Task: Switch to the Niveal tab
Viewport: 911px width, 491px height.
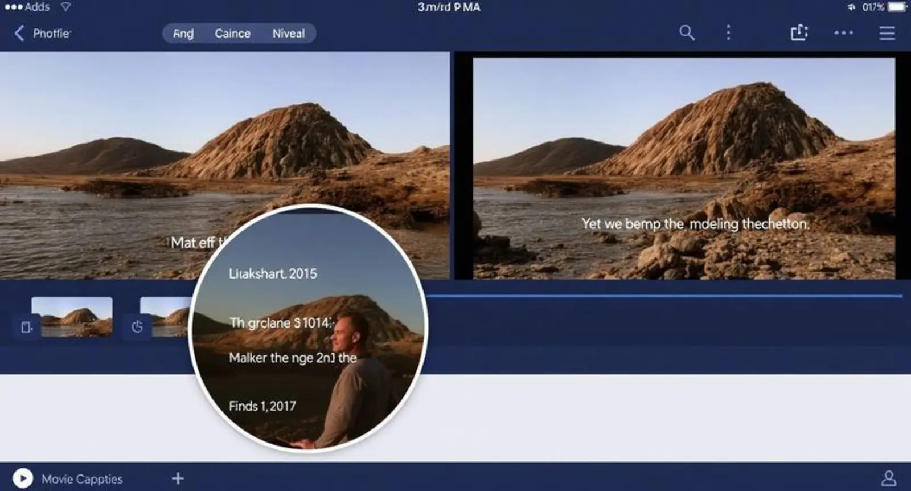Action: coord(289,34)
